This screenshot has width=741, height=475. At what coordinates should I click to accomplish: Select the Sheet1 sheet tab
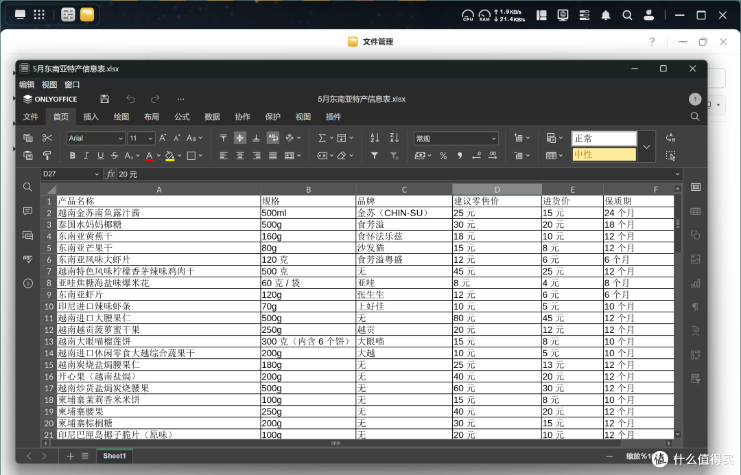click(115, 456)
